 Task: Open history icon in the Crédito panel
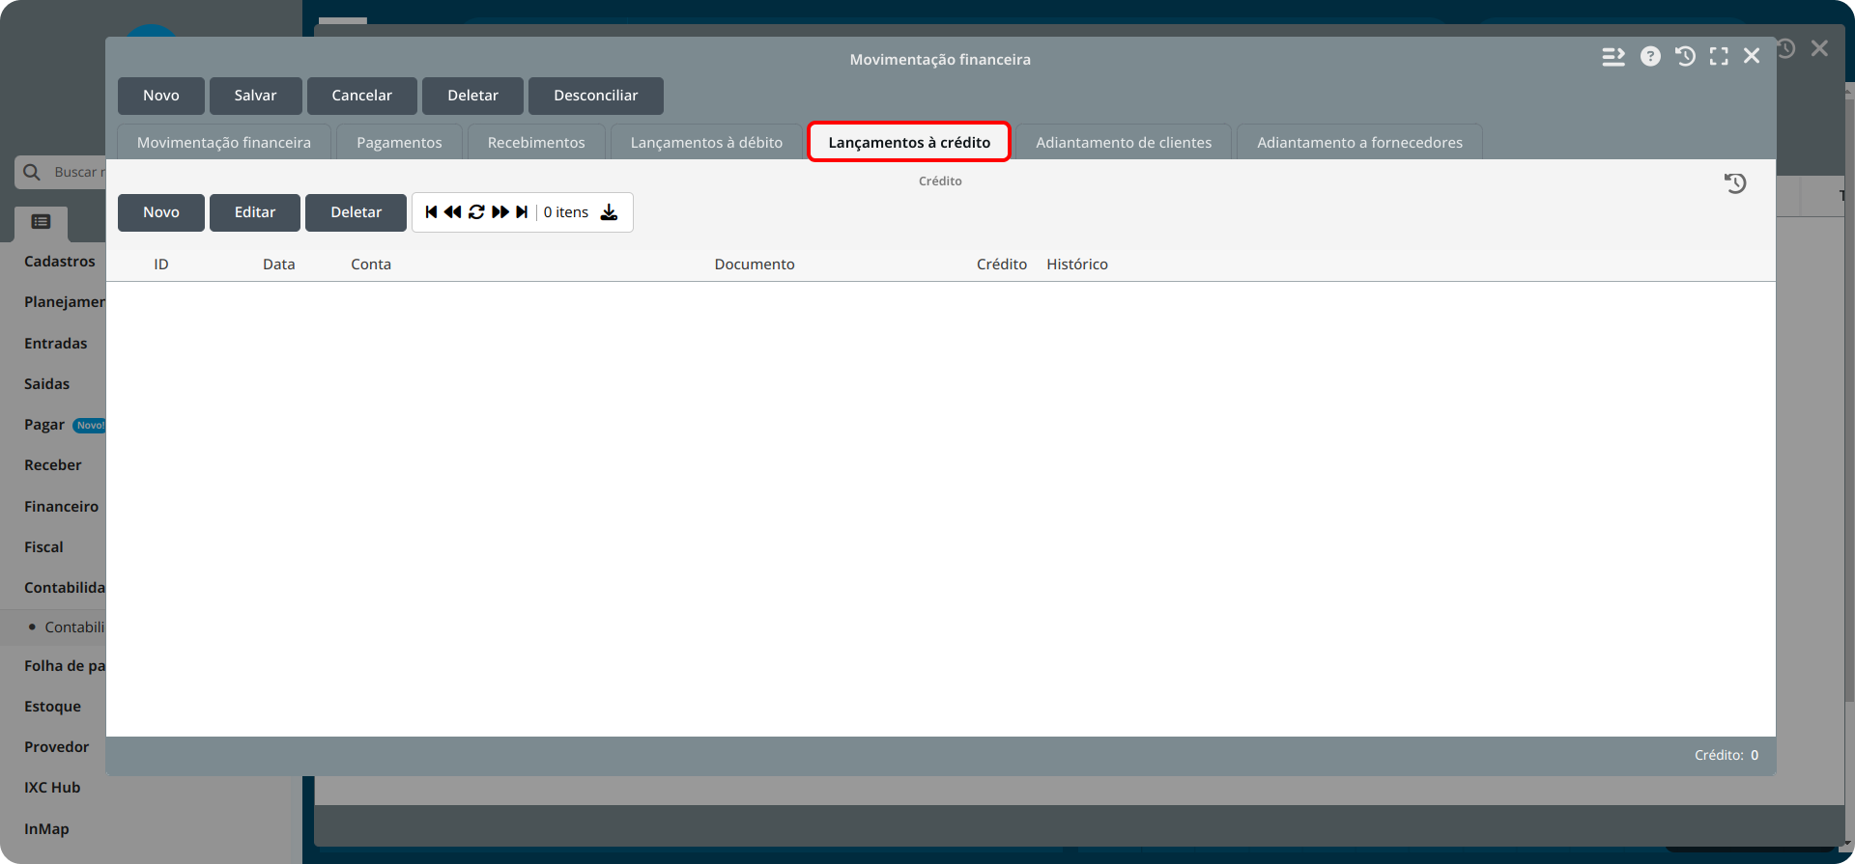click(1735, 183)
